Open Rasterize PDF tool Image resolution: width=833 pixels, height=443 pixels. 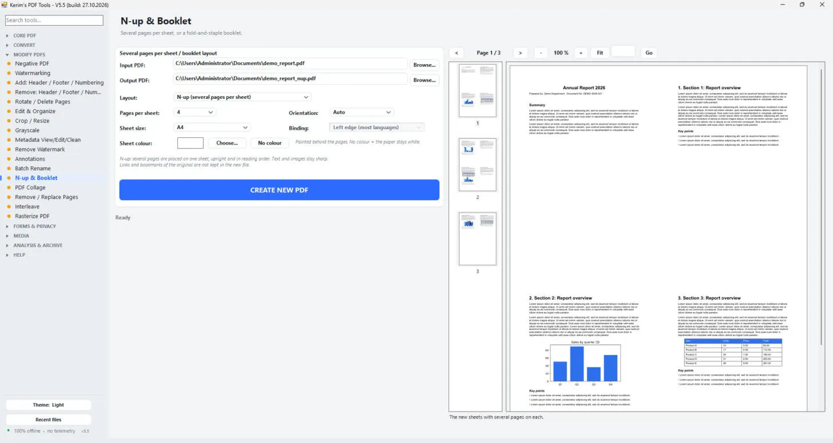(x=32, y=216)
